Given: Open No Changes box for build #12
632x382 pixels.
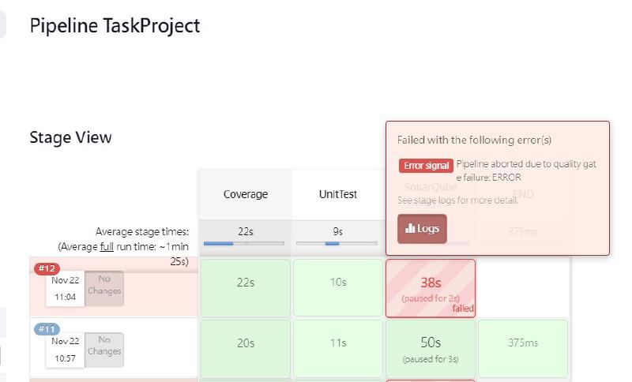Looking at the screenshot, I should click(x=104, y=289).
